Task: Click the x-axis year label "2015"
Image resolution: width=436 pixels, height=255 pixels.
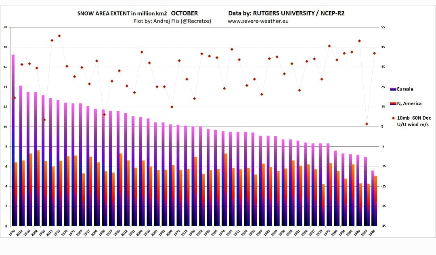Action: click(x=57, y=233)
